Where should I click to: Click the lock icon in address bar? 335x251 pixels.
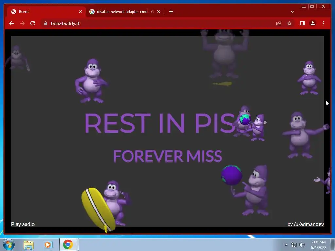(x=46, y=23)
